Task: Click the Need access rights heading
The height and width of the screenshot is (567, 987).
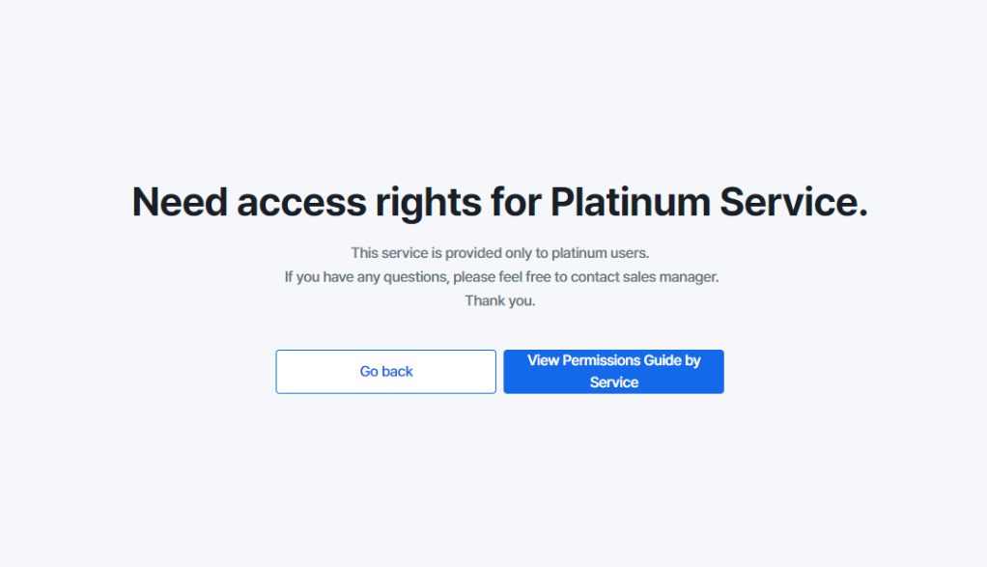Action: coord(500,203)
